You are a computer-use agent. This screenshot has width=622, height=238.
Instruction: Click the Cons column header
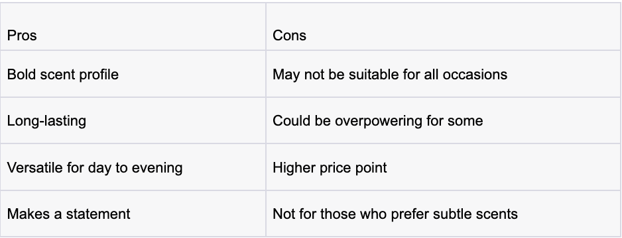(444, 26)
